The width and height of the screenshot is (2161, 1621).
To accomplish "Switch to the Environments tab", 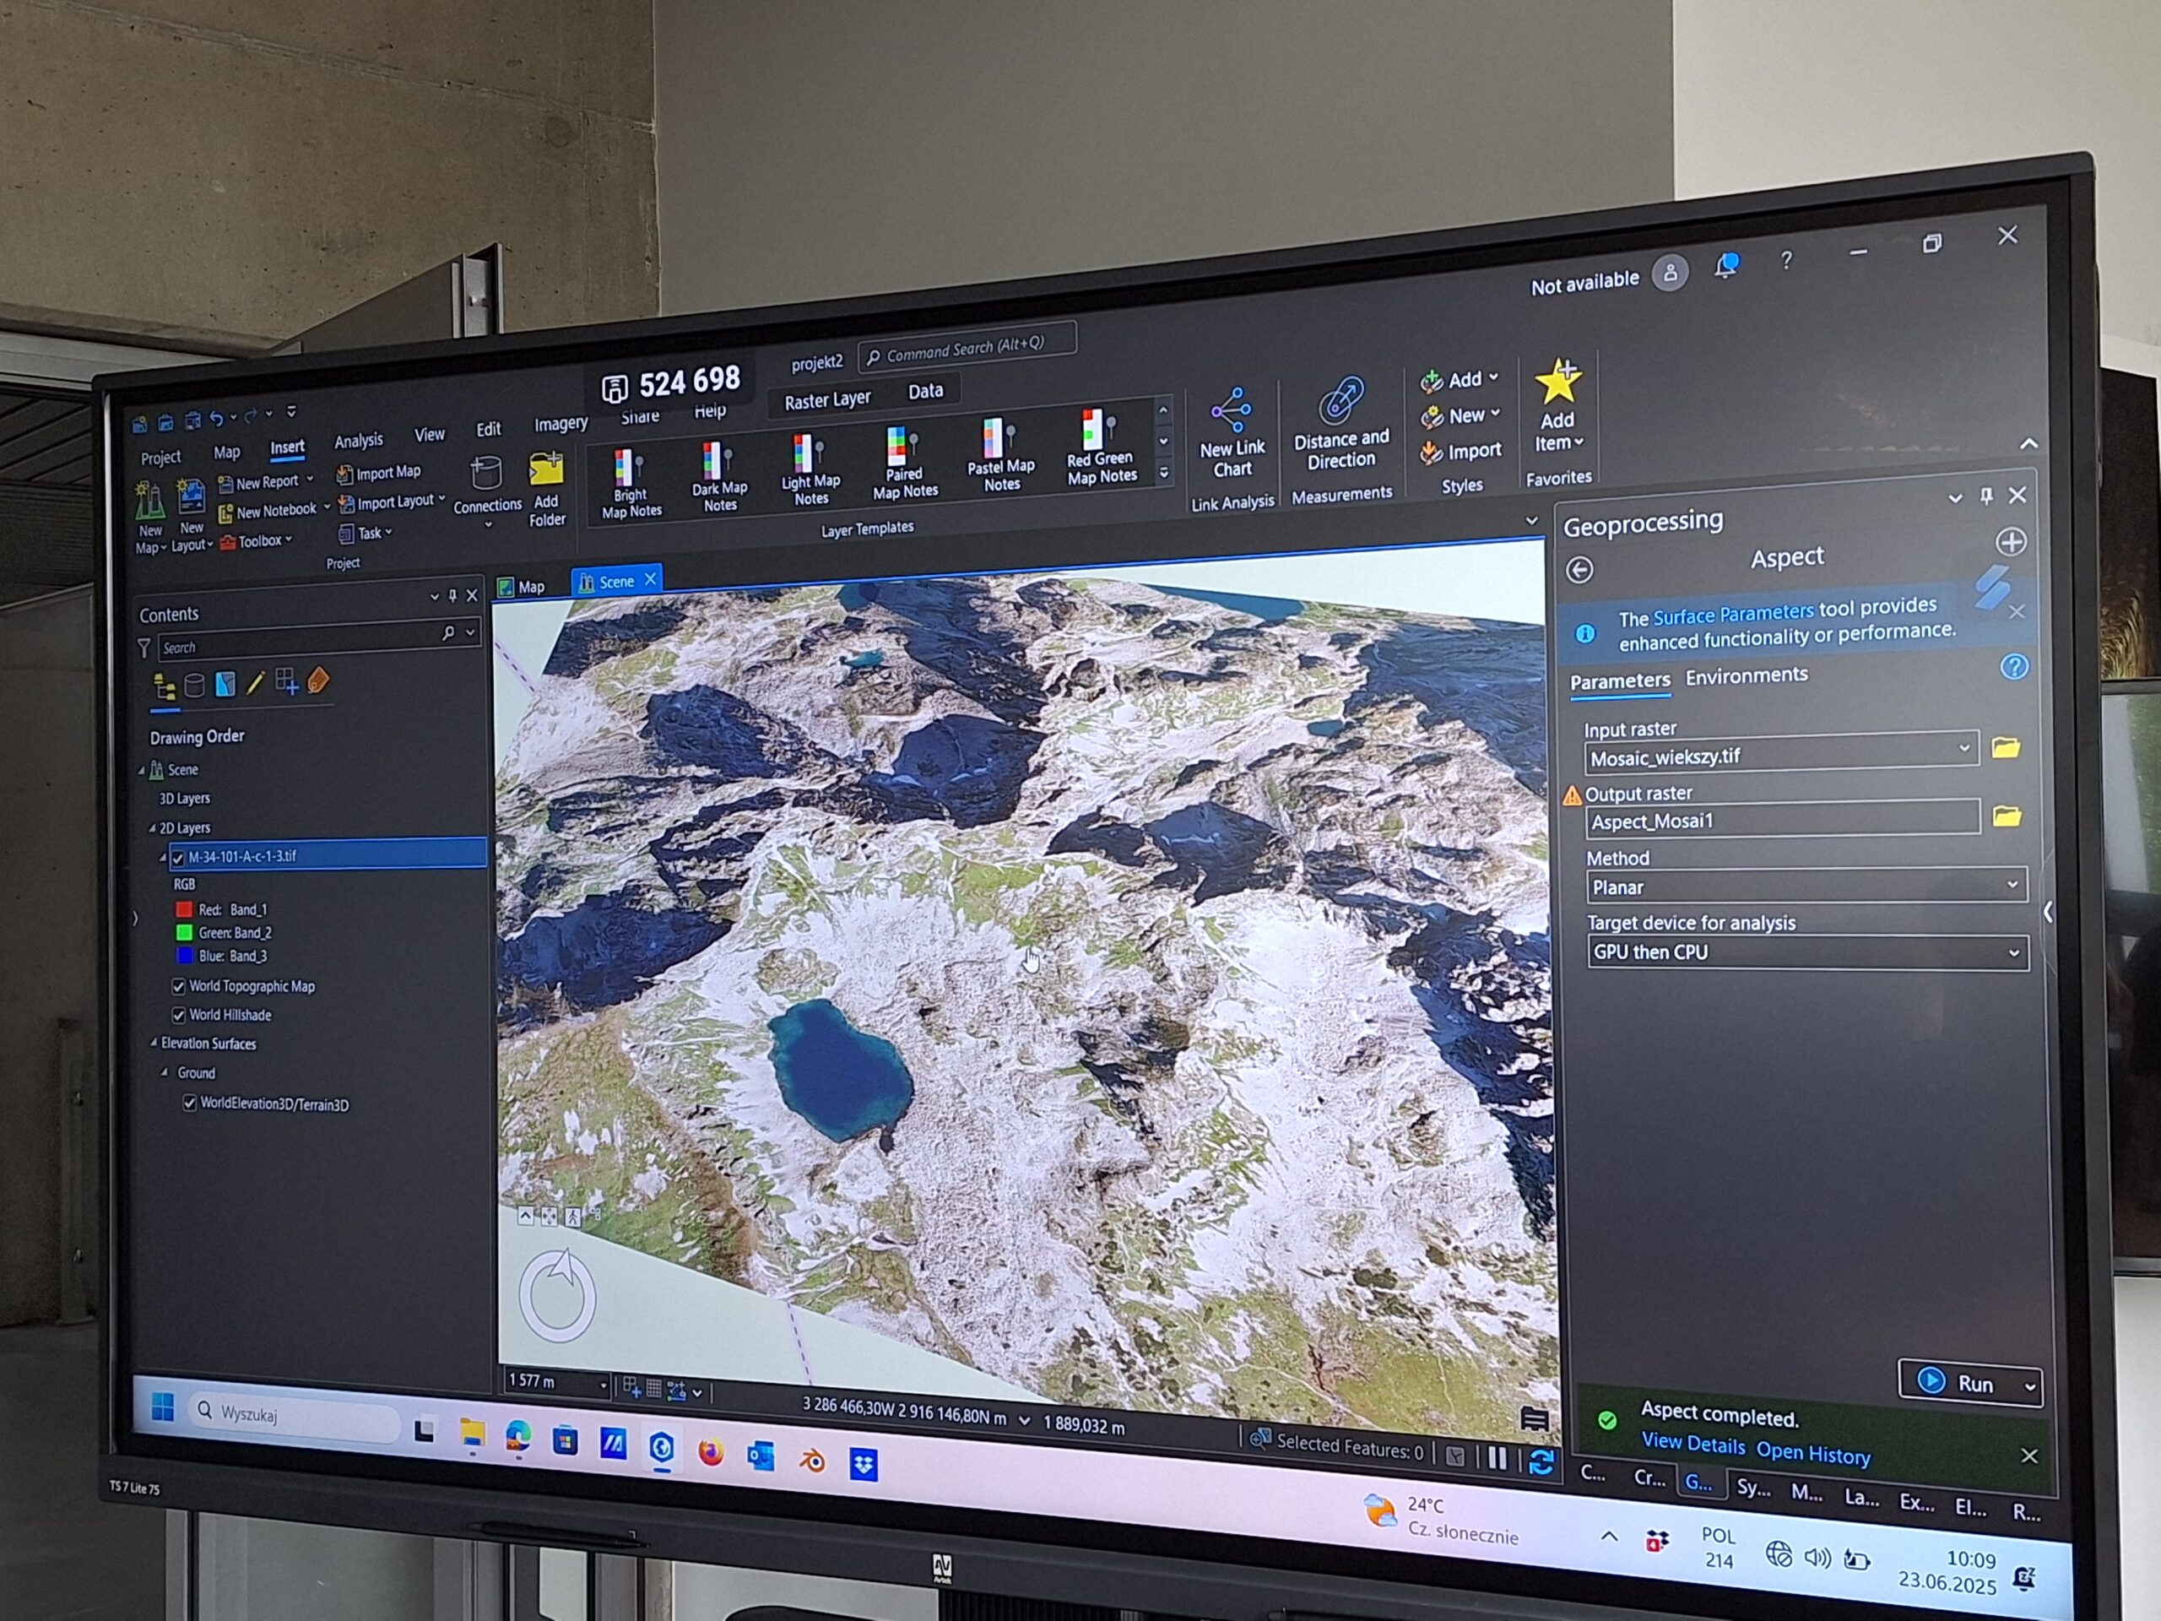I will (1747, 675).
